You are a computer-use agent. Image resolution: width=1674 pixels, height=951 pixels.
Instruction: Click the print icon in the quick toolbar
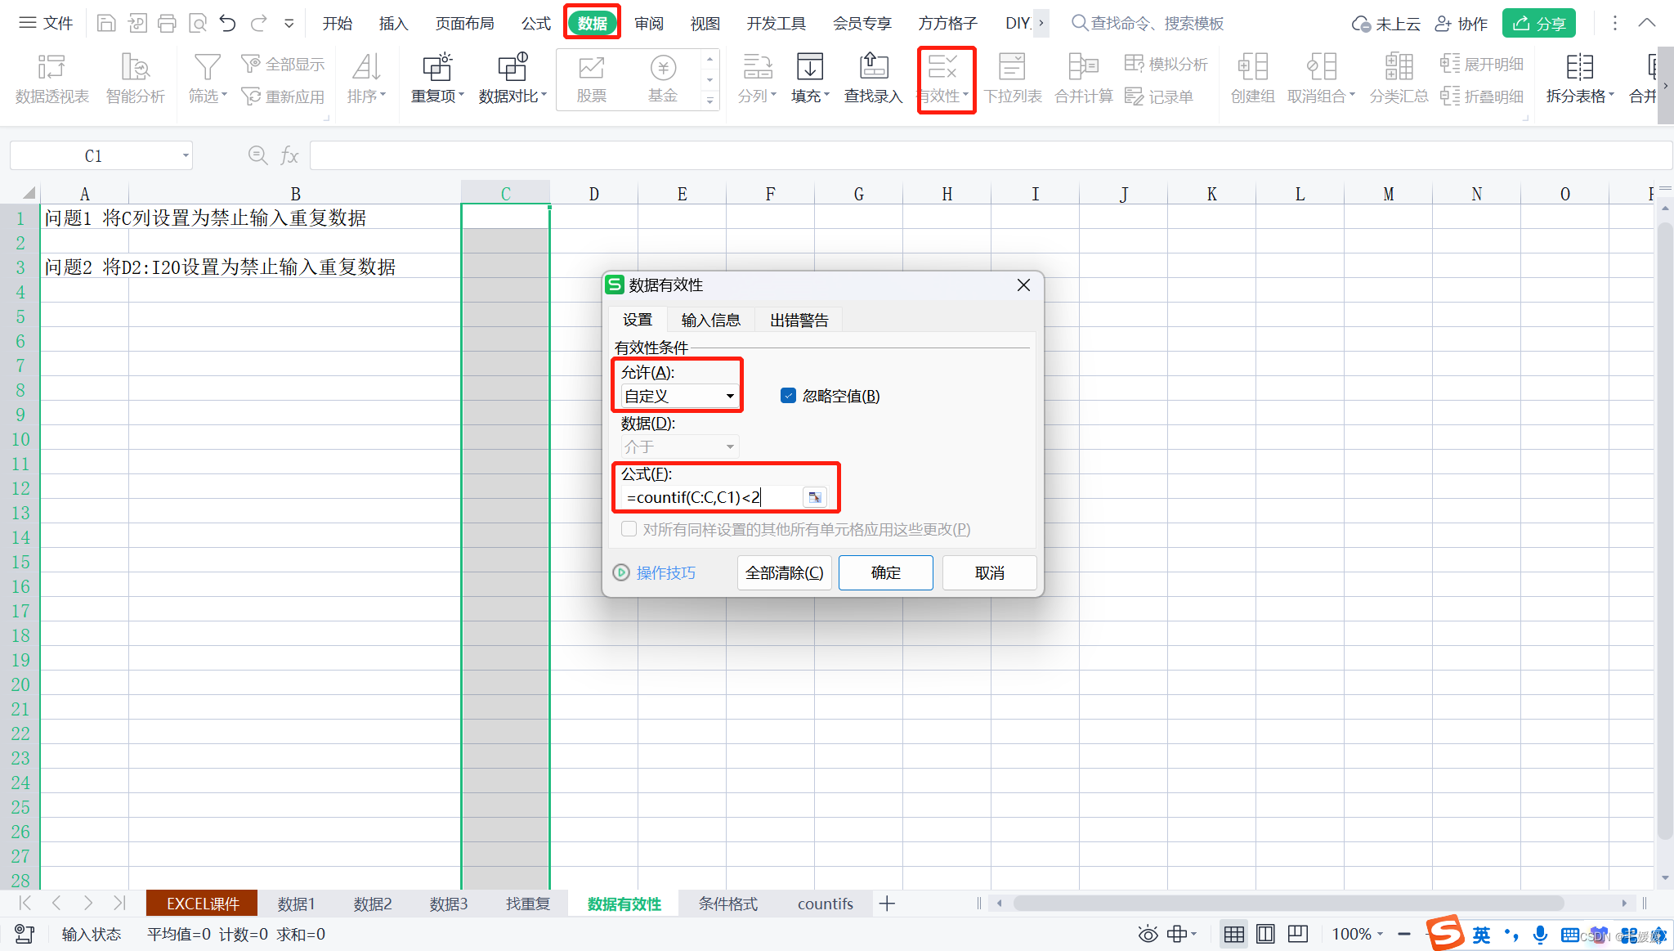[167, 23]
